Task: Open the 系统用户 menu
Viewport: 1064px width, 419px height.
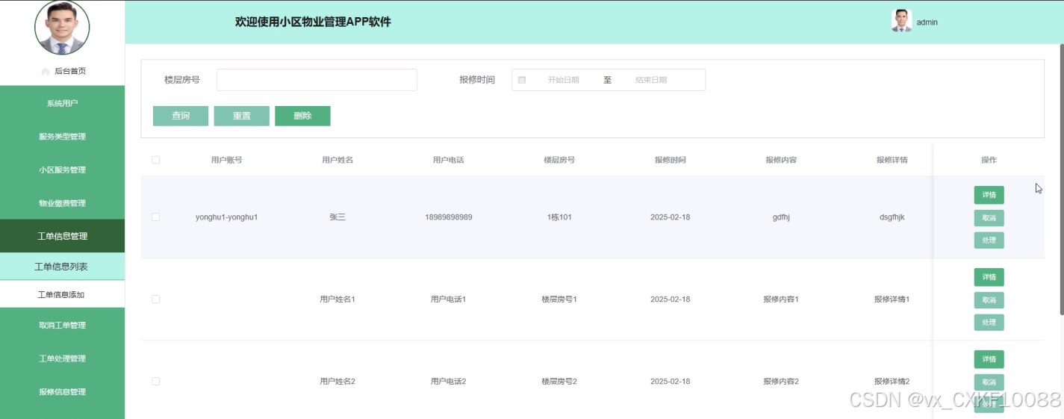Action: (x=62, y=103)
